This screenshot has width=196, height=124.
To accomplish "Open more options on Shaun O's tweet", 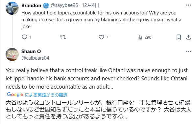I will click(188, 51).
